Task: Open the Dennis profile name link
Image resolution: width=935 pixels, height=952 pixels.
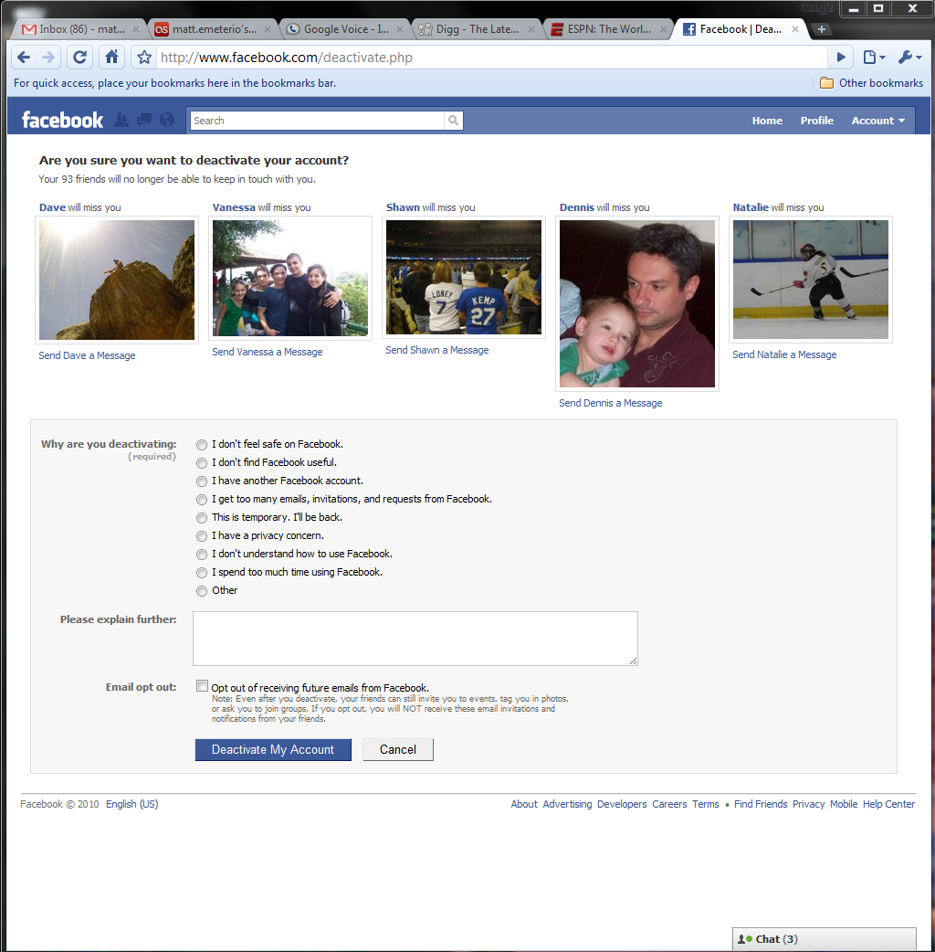Action: point(576,207)
